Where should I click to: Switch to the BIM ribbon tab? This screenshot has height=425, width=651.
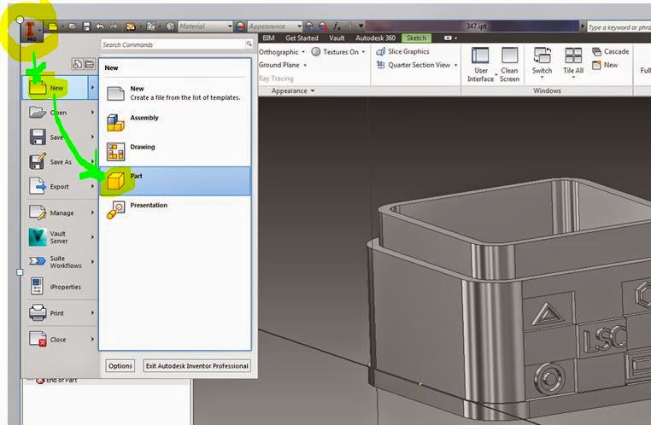coord(268,38)
